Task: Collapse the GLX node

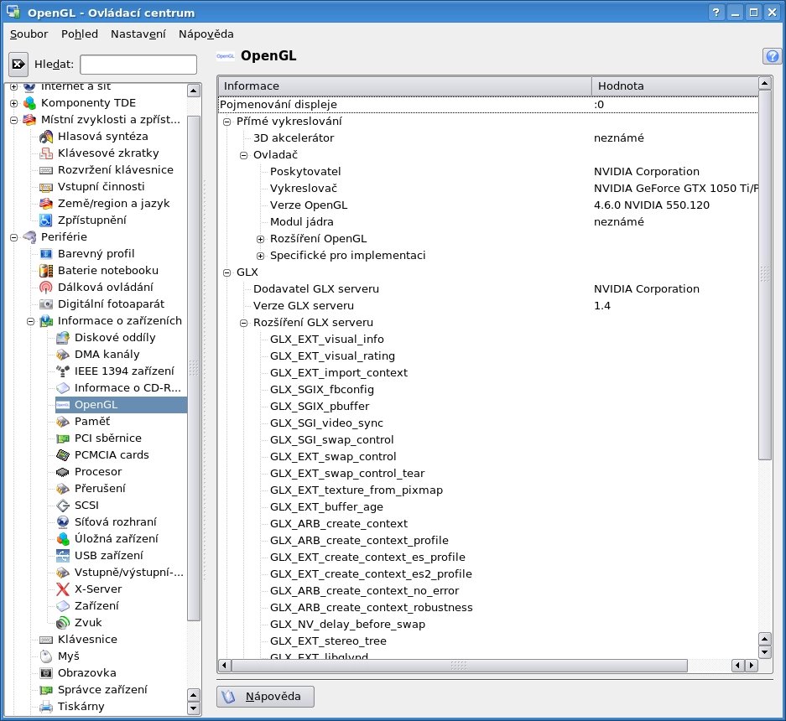Action: (227, 272)
